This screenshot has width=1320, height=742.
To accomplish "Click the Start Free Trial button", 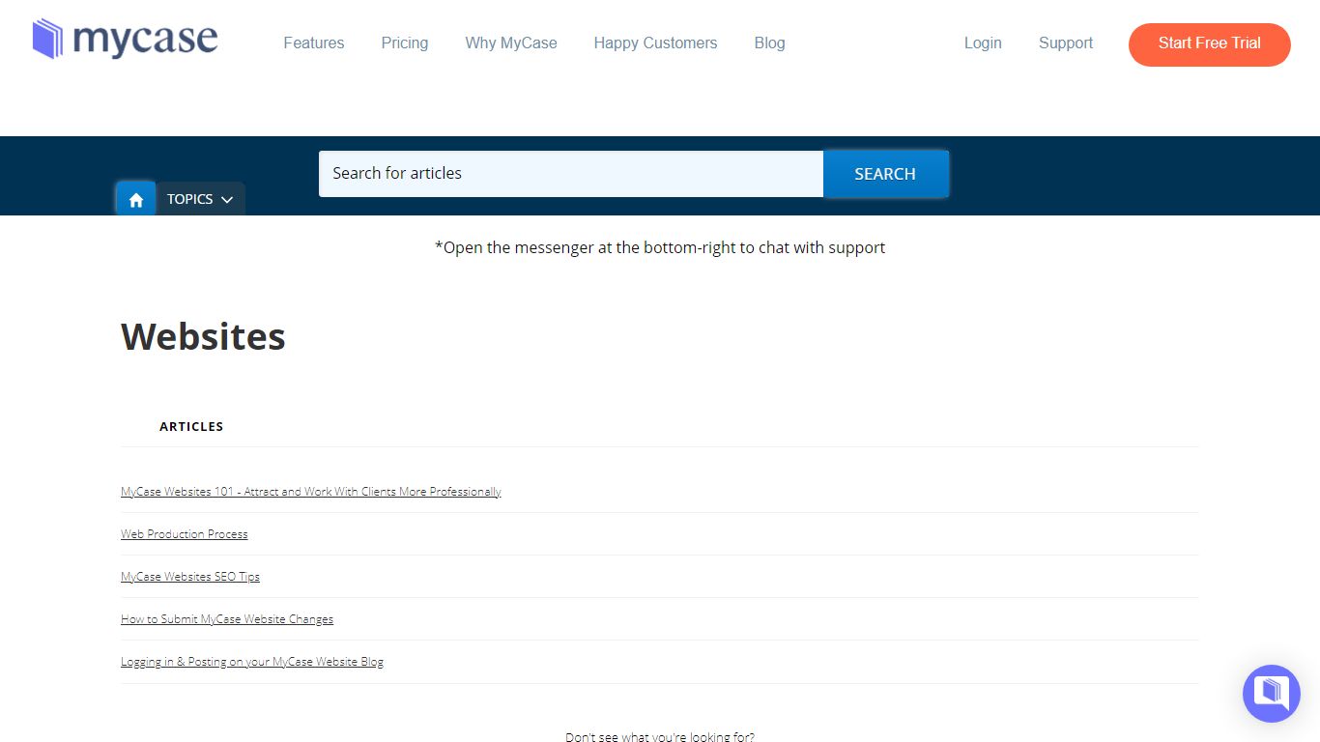I will 1210,44.
